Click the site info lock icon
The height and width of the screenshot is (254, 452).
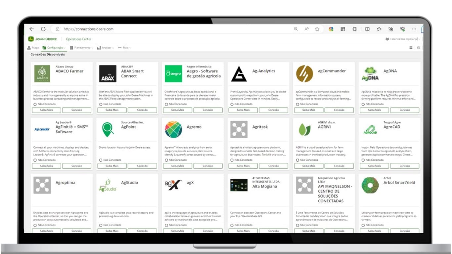pyautogui.click(x=58, y=29)
